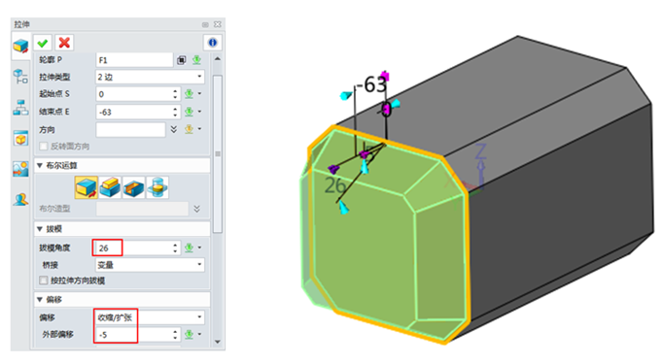Open the blue info help icon
The height and width of the screenshot is (364, 664).
(x=213, y=43)
